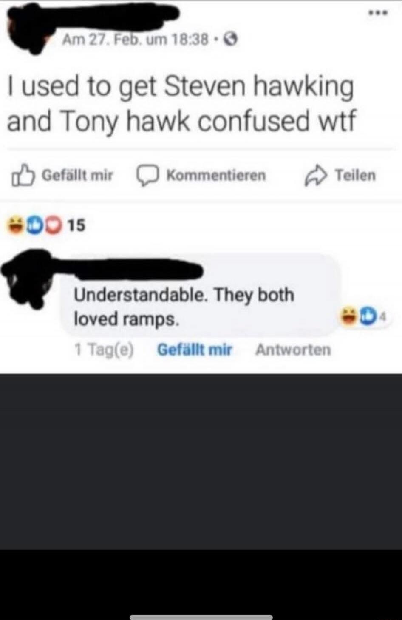Open the 15 reactions count list
The height and width of the screenshot is (620, 402).
pyautogui.click(x=76, y=225)
